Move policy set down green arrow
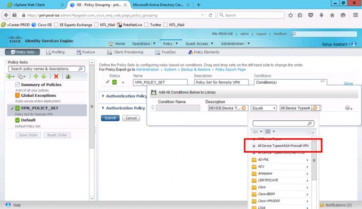The width and height of the screenshot is (362, 209). point(44,76)
